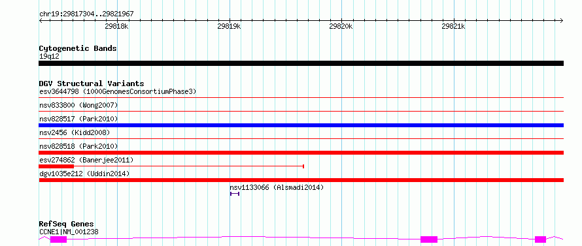
Task: Click the 29821k ruler label
Action: click(x=454, y=26)
